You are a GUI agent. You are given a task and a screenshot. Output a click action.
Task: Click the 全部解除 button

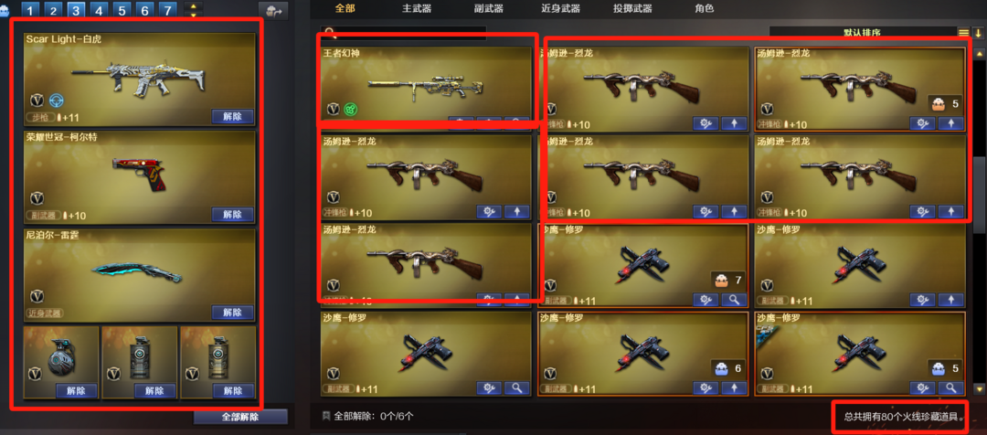tap(240, 417)
